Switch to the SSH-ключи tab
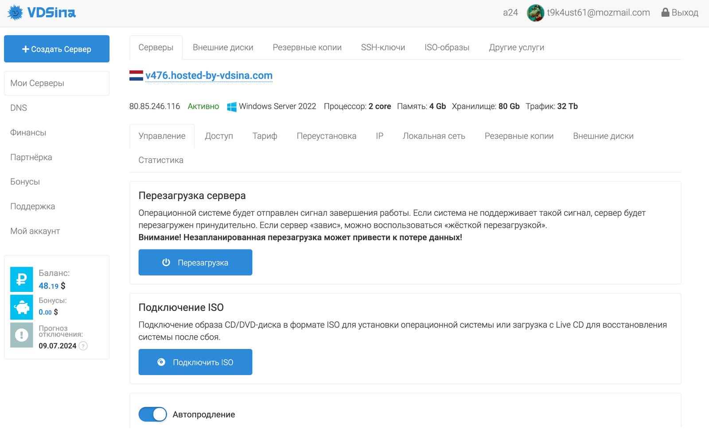The width and height of the screenshot is (709, 429). [x=383, y=47]
